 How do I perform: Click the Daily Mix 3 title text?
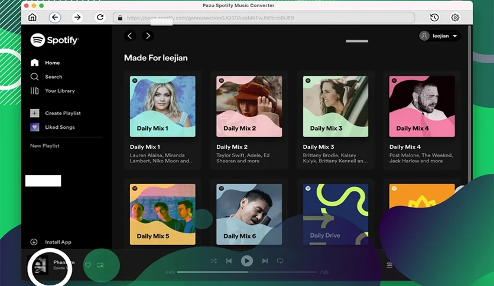(x=318, y=147)
